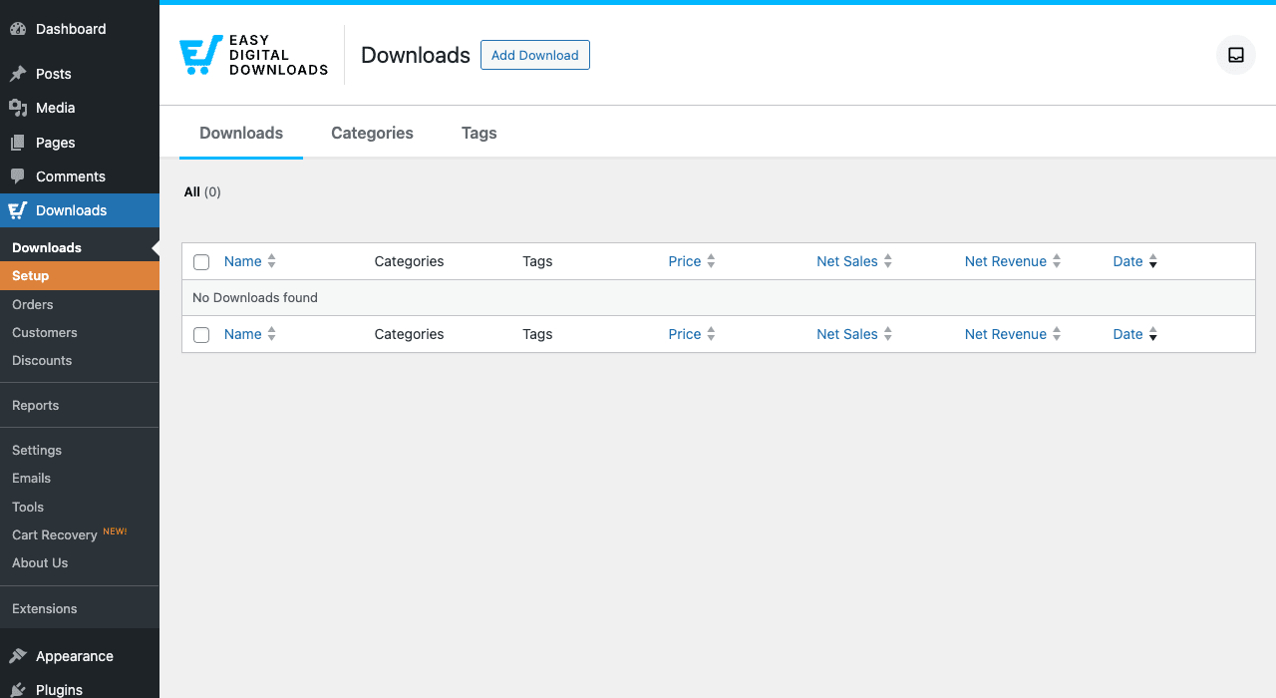This screenshot has width=1276, height=698.
Task: Click the Date column header link
Action: point(1127,261)
